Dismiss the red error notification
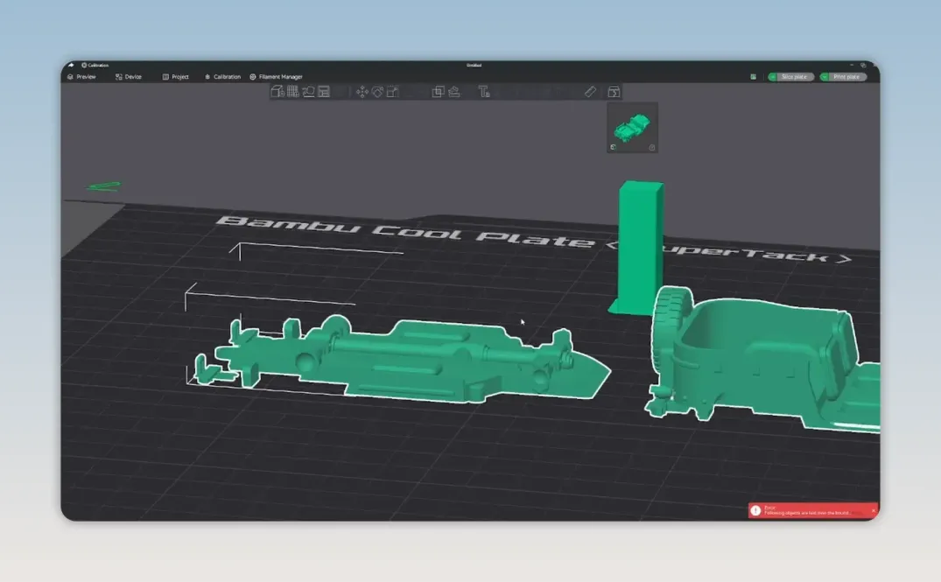Viewport: 941px width, 582px height. 874,510
